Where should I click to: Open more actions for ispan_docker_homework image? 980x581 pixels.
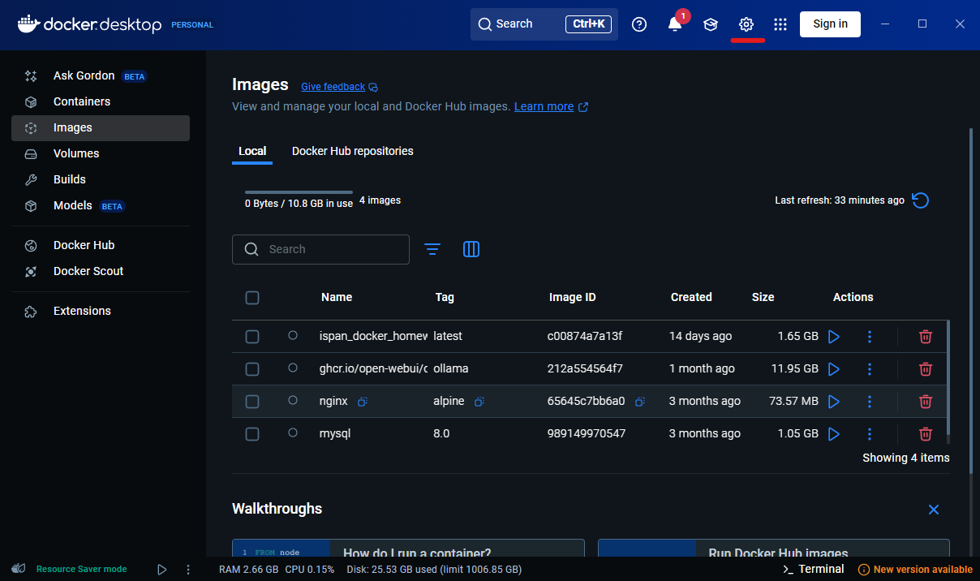point(870,336)
